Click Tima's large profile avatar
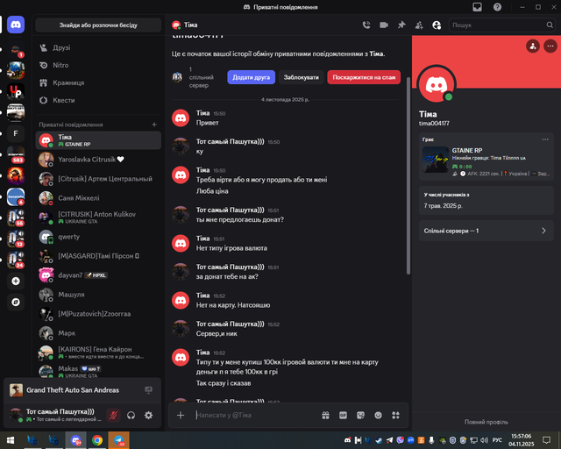 coord(437,85)
